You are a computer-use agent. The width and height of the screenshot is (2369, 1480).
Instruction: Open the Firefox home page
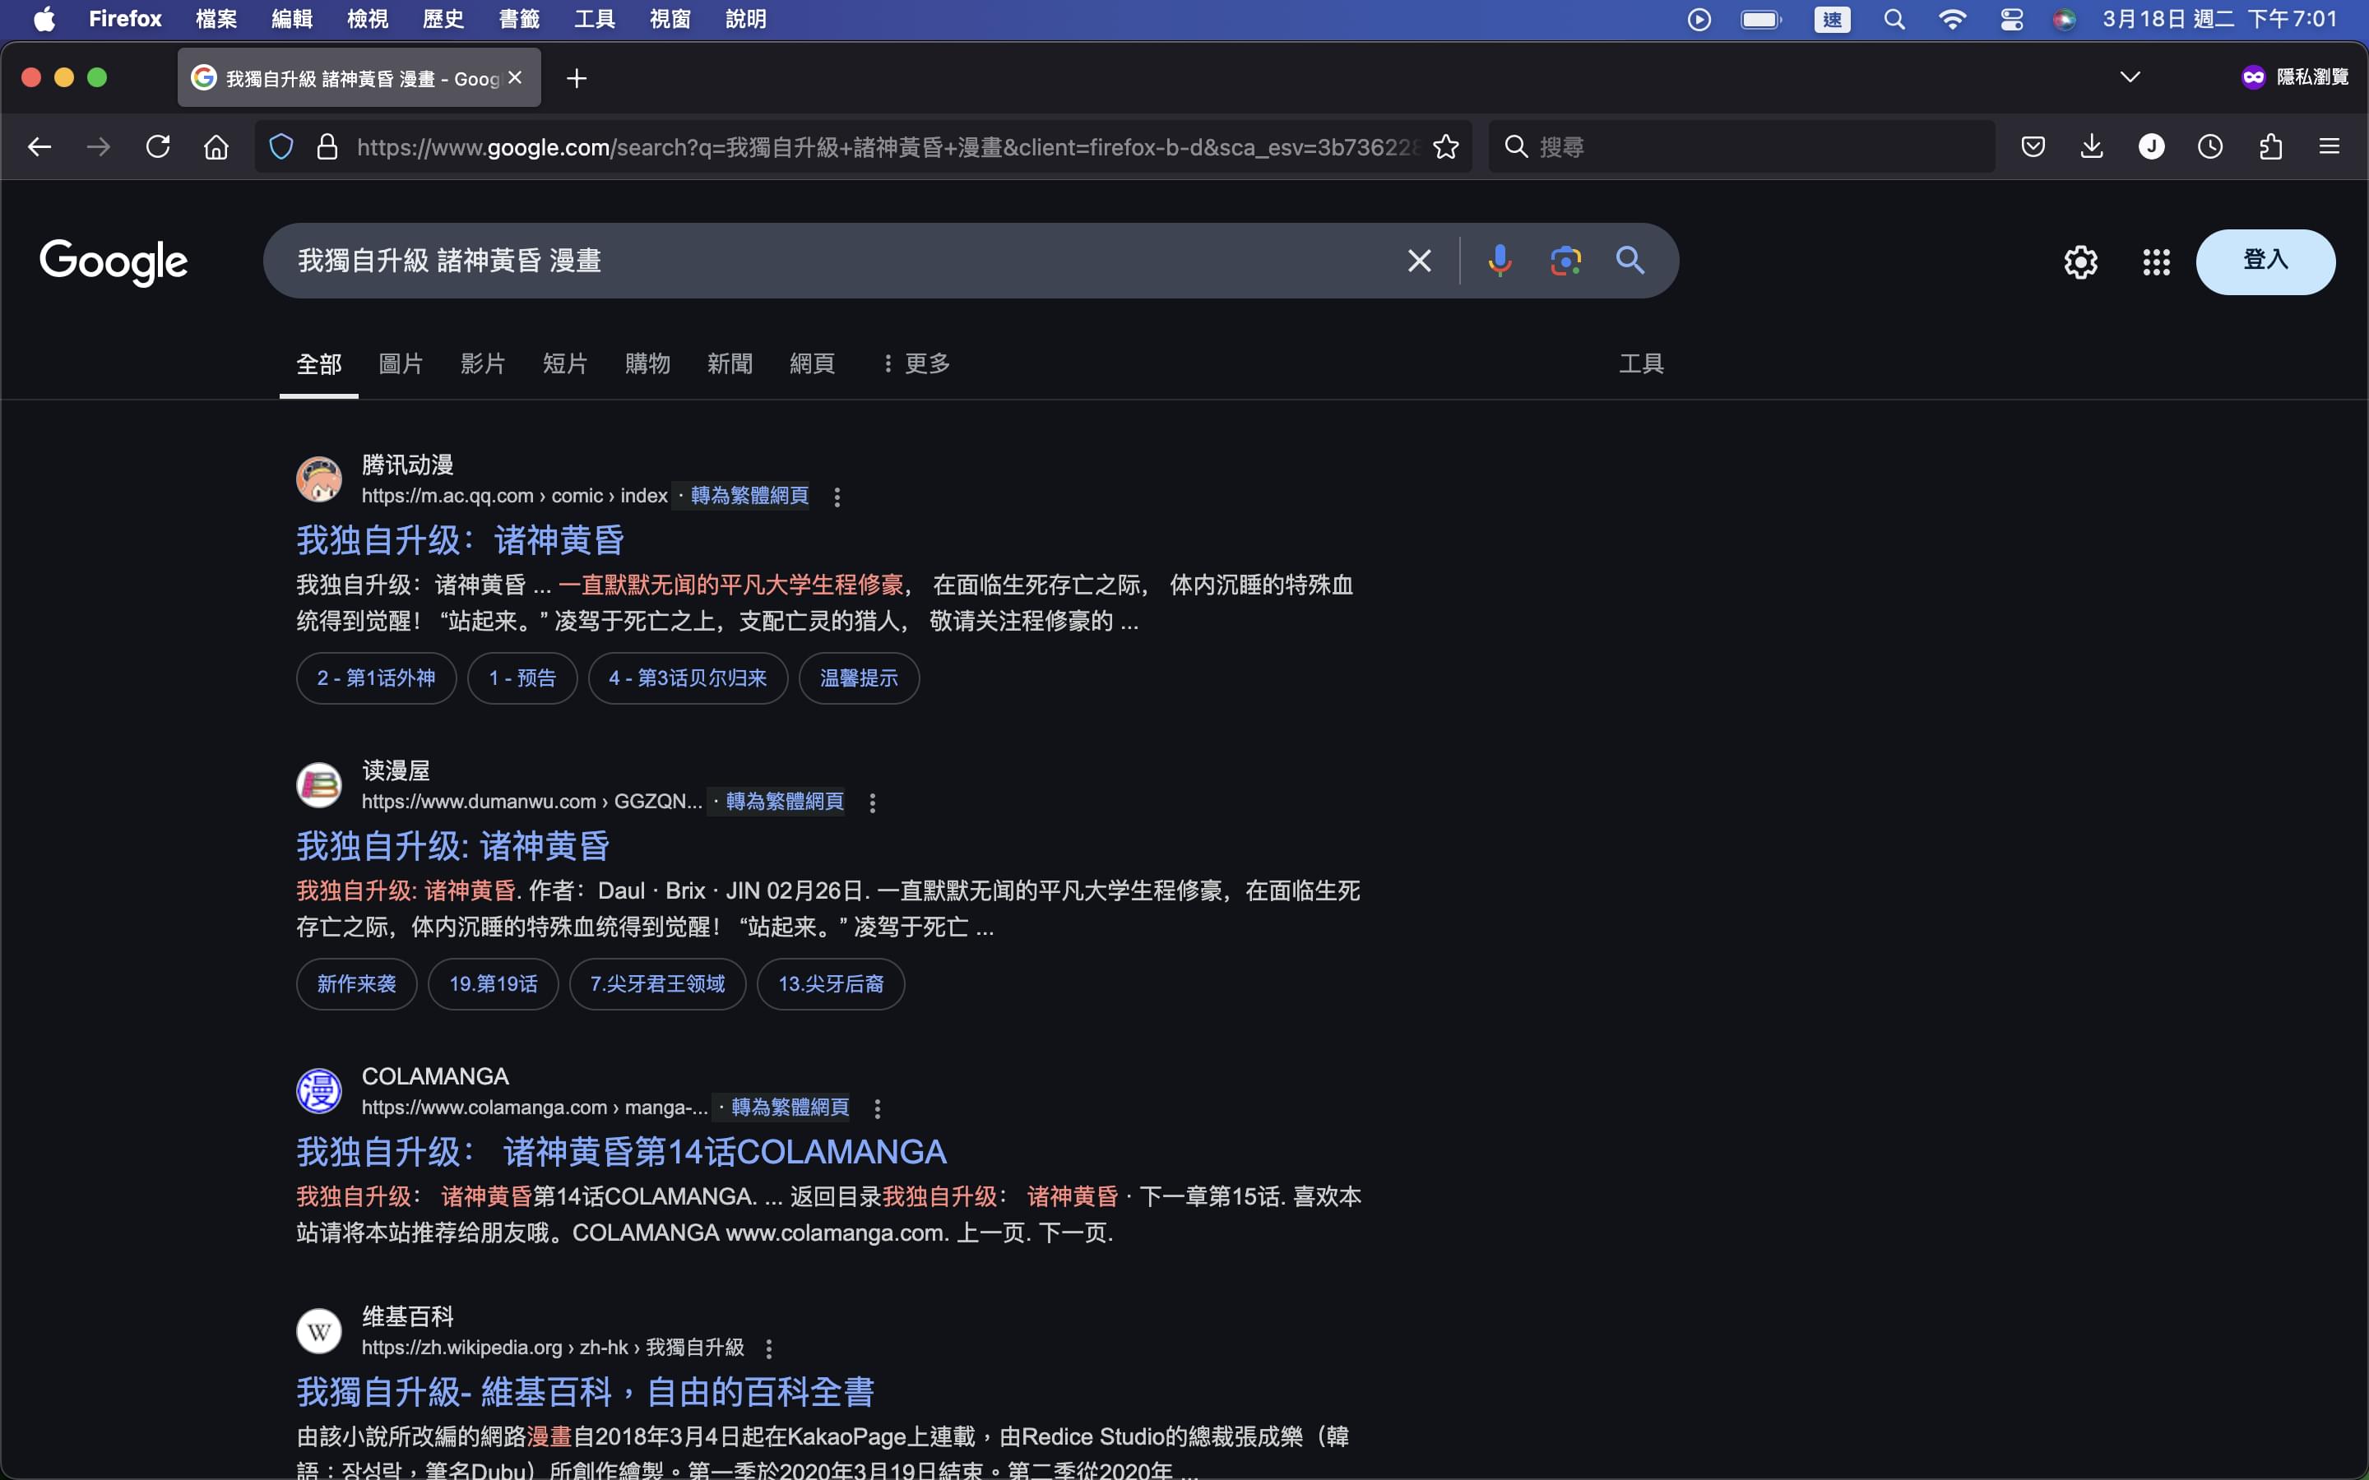tap(216, 147)
